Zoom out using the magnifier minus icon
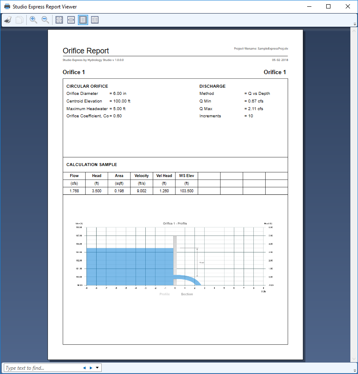The width and height of the screenshot is (358, 374). tap(45, 20)
